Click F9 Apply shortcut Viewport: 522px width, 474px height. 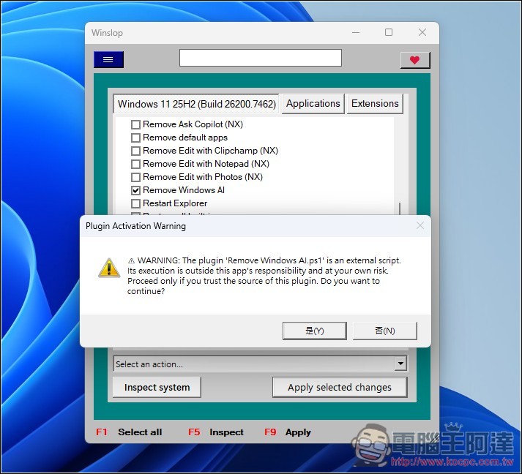tap(287, 432)
